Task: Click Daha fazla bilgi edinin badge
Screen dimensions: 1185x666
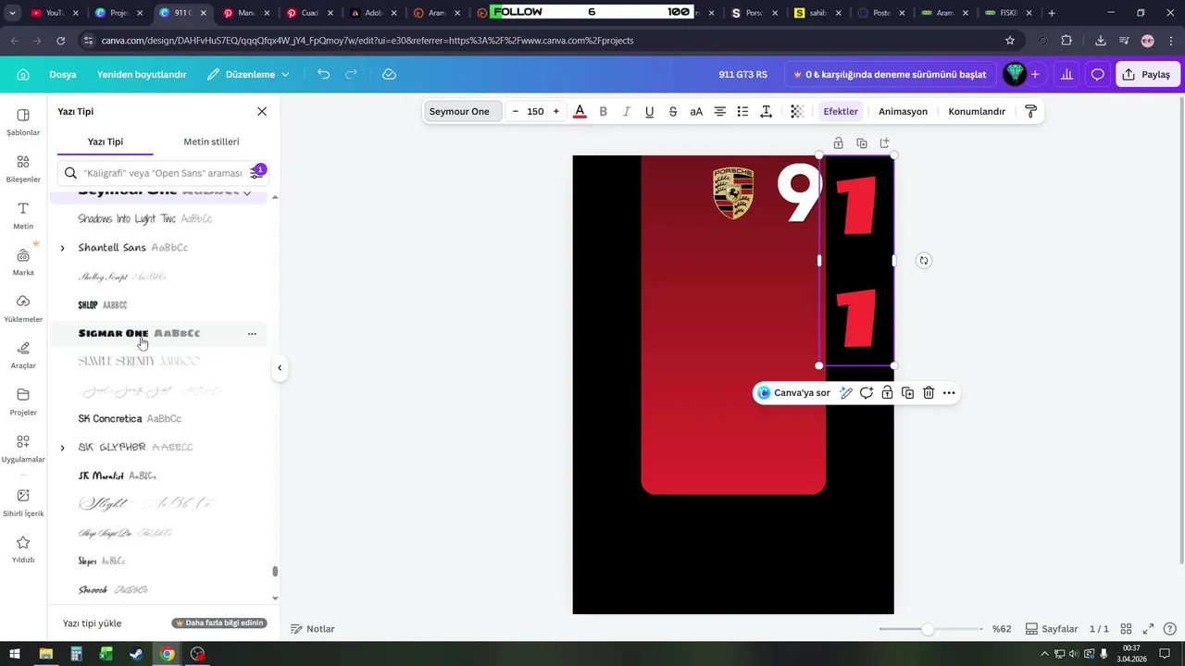Action: click(219, 623)
